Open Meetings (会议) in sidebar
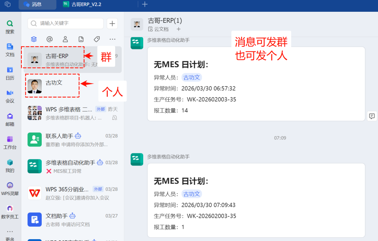Viewport: 378px width, 241px height. click(10, 97)
